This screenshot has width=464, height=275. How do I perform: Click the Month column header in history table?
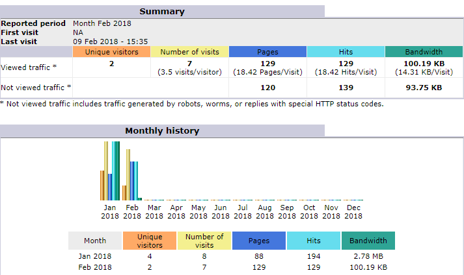point(95,241)
